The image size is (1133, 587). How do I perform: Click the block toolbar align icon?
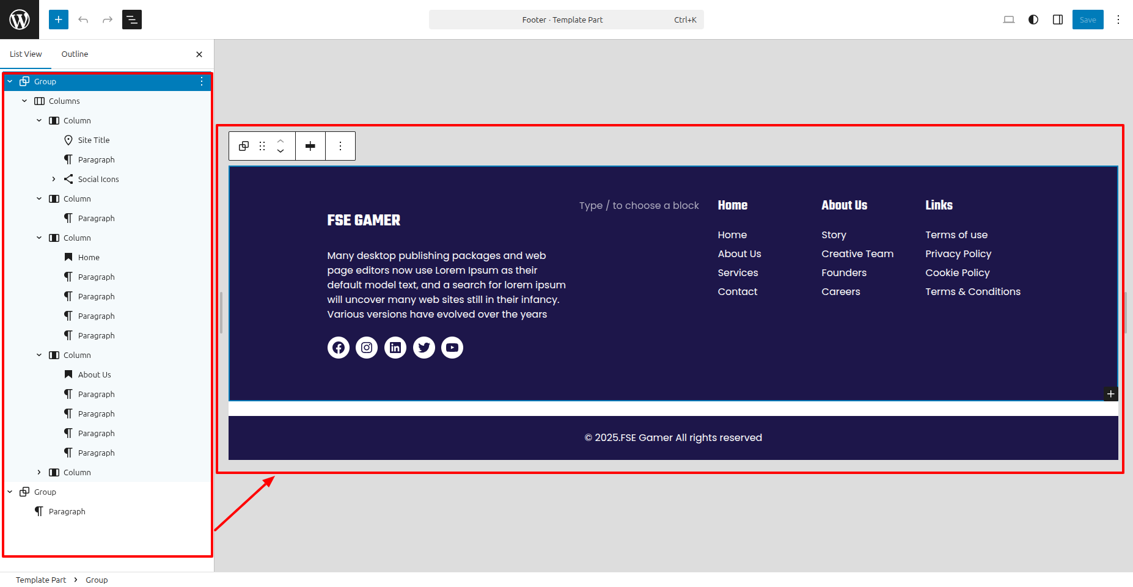coord(310,146)
